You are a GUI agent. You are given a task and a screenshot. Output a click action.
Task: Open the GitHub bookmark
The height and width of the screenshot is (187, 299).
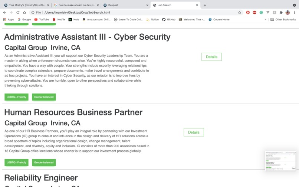click(169, 19)
